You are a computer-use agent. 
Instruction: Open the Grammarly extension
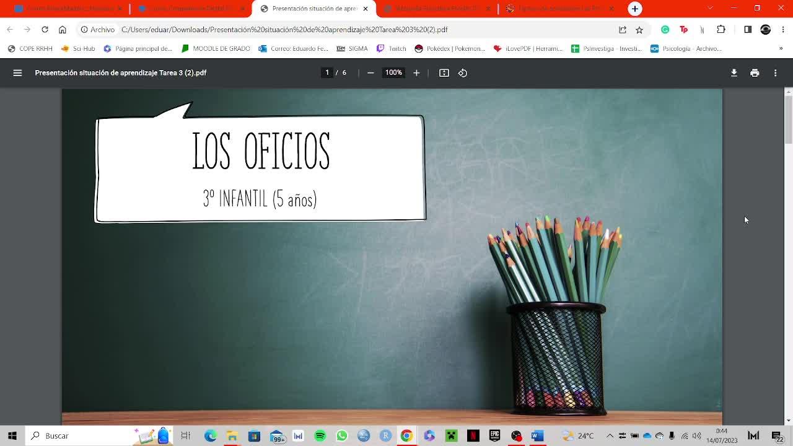click(665, 30)
